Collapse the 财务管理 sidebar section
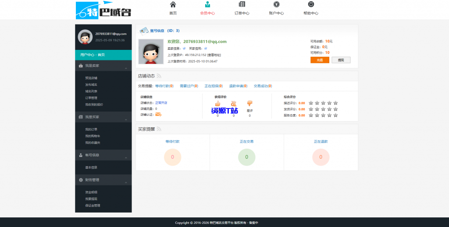This screenshot has width=449, height=227. pyautogui.click(x=126, y=182)
